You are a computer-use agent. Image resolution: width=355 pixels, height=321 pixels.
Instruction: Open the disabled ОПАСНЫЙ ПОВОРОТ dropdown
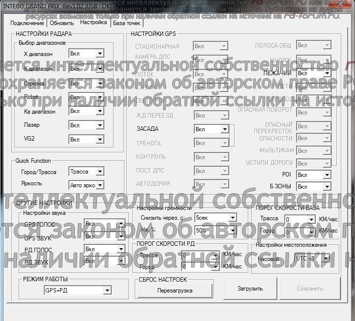(314, 113)
